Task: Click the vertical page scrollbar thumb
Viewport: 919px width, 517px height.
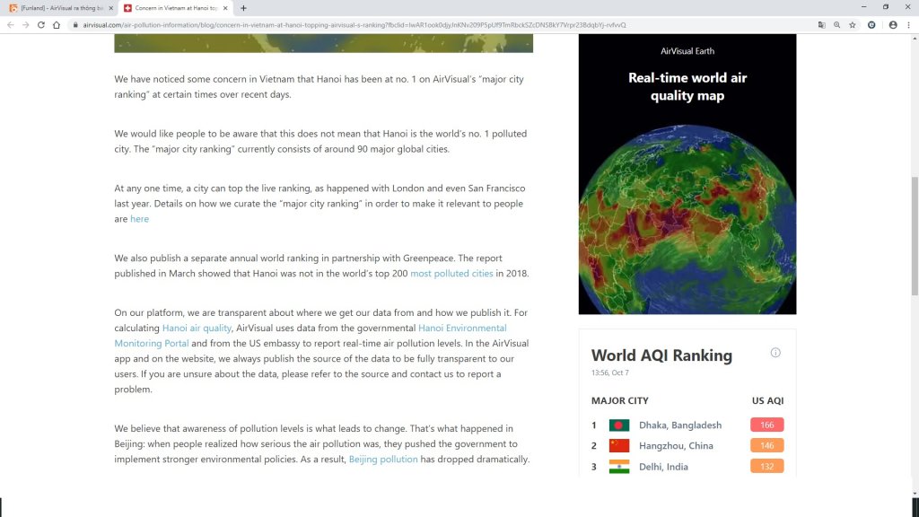Action: point(915,236)
